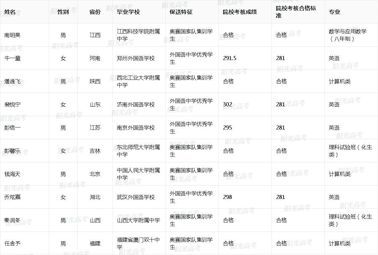Select the 吉林 province cell
378x255 pixels.
pos(95,151)
